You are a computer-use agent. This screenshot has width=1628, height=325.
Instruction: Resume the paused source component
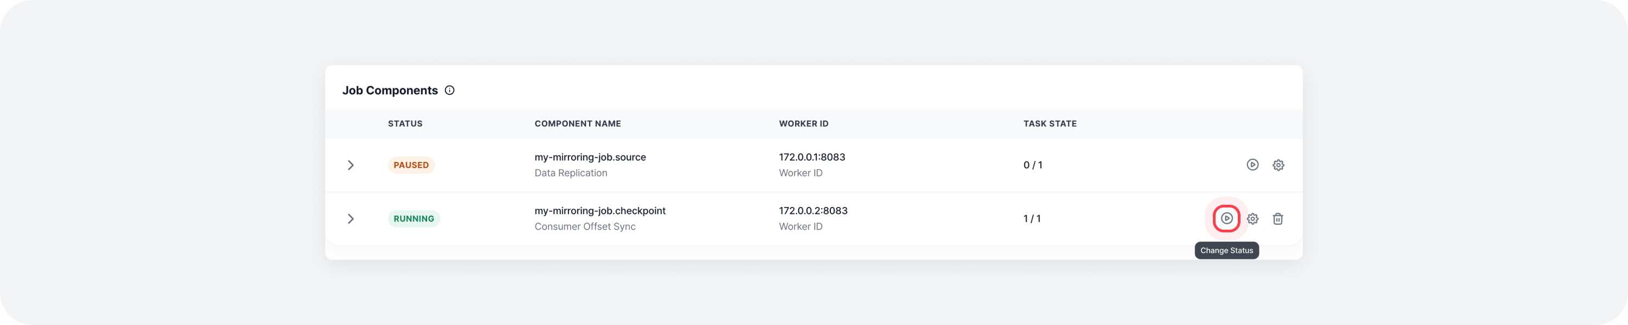click(1252, 165)
